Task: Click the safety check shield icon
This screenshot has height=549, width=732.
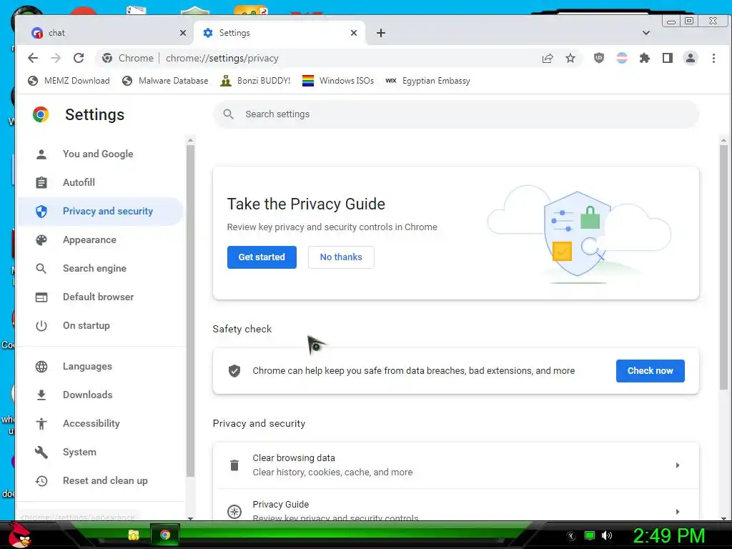Action: pyautogui.click(x=234, y=371)
